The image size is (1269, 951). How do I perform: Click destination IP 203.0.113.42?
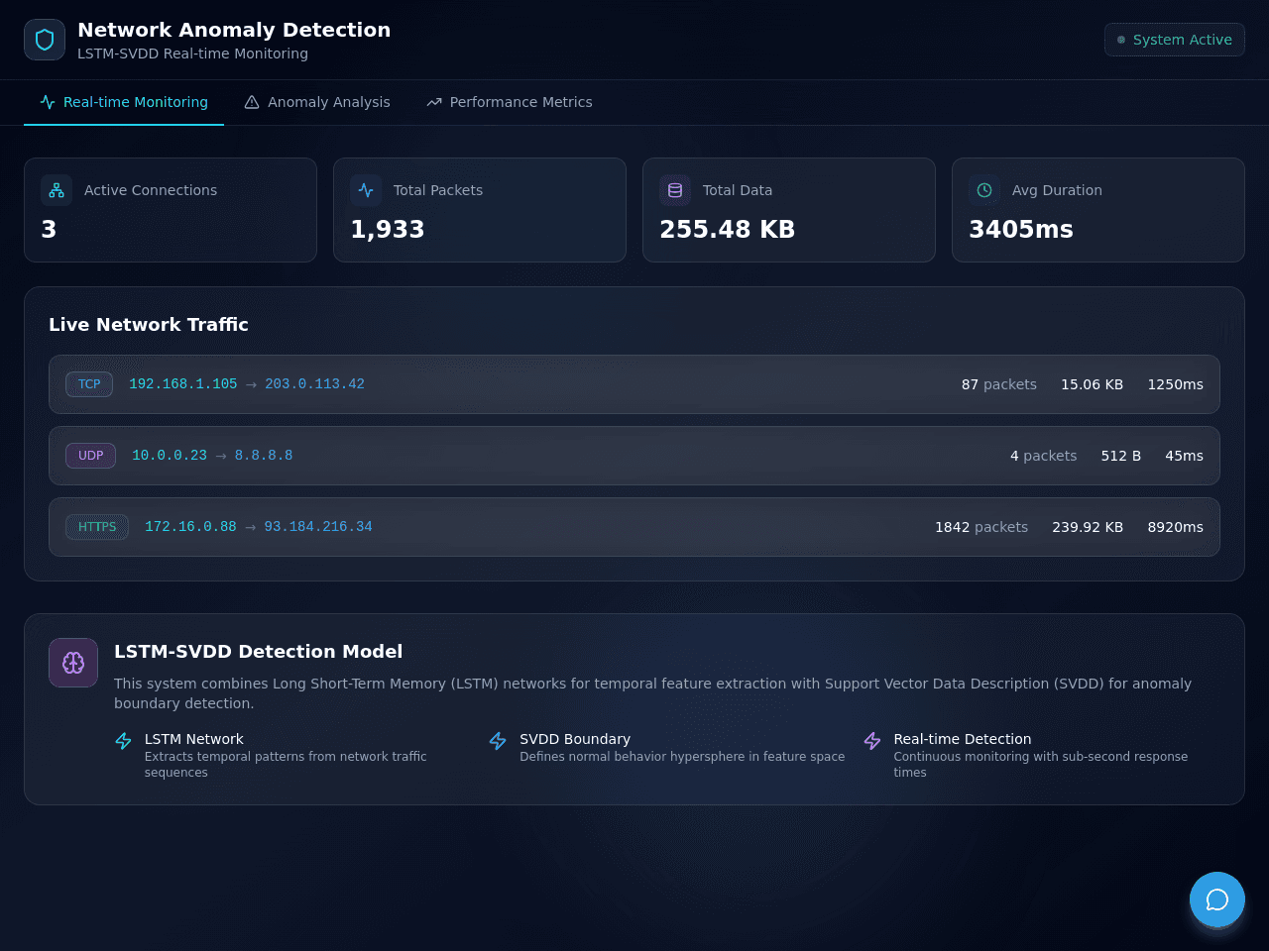(314, 384)
